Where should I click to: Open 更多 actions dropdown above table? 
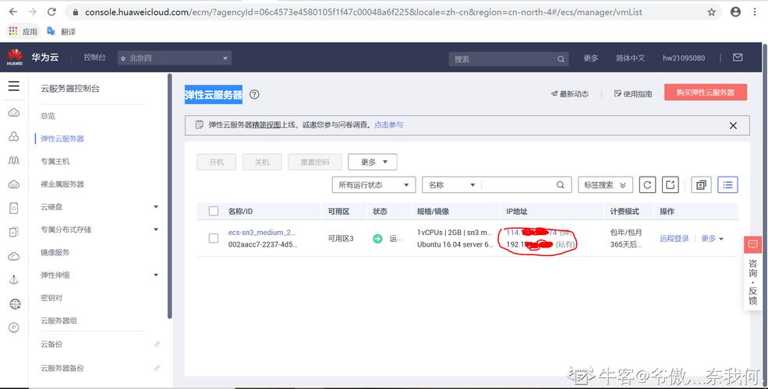click(372, 162)
